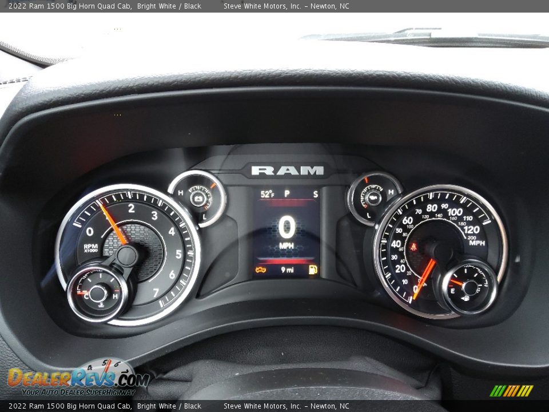Click the MPH label under digital speed

287,246
